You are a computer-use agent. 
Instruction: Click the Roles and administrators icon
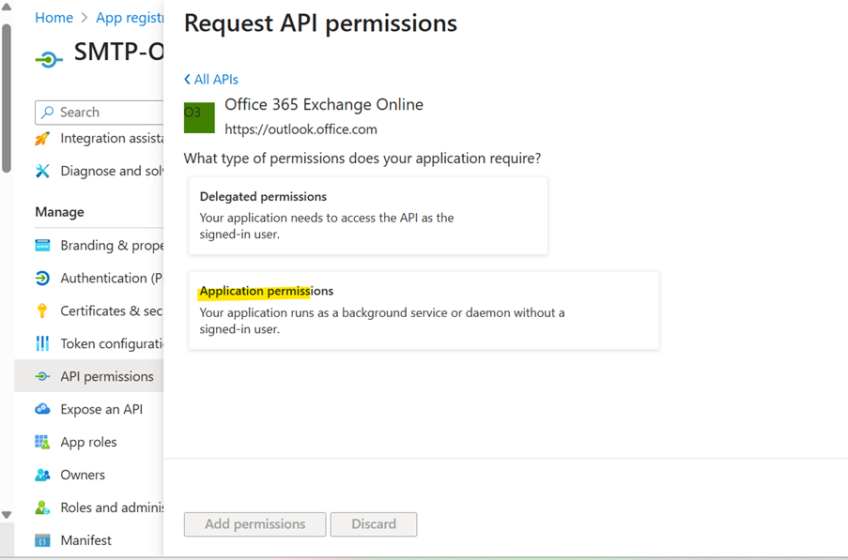coord(42,507)
